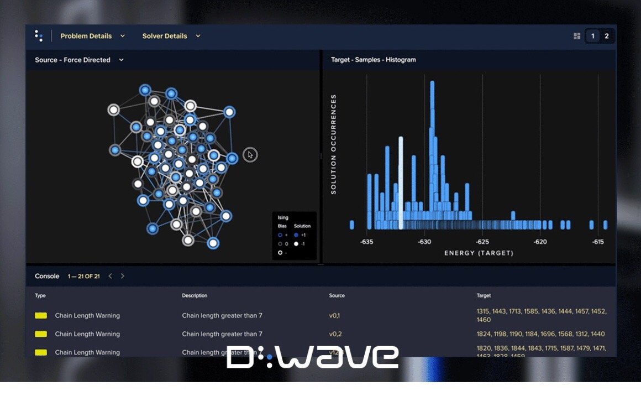The height and width of the screenshot is (396, 641).
Task: Switch to panel layout 1
Action: [593, 36]
